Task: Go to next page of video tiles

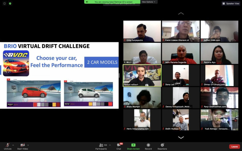Action: point(181,137)
